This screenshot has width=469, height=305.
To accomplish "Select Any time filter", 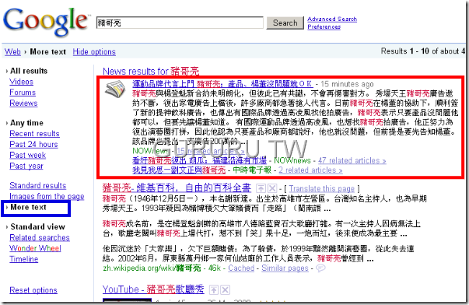I will point(26,123).
